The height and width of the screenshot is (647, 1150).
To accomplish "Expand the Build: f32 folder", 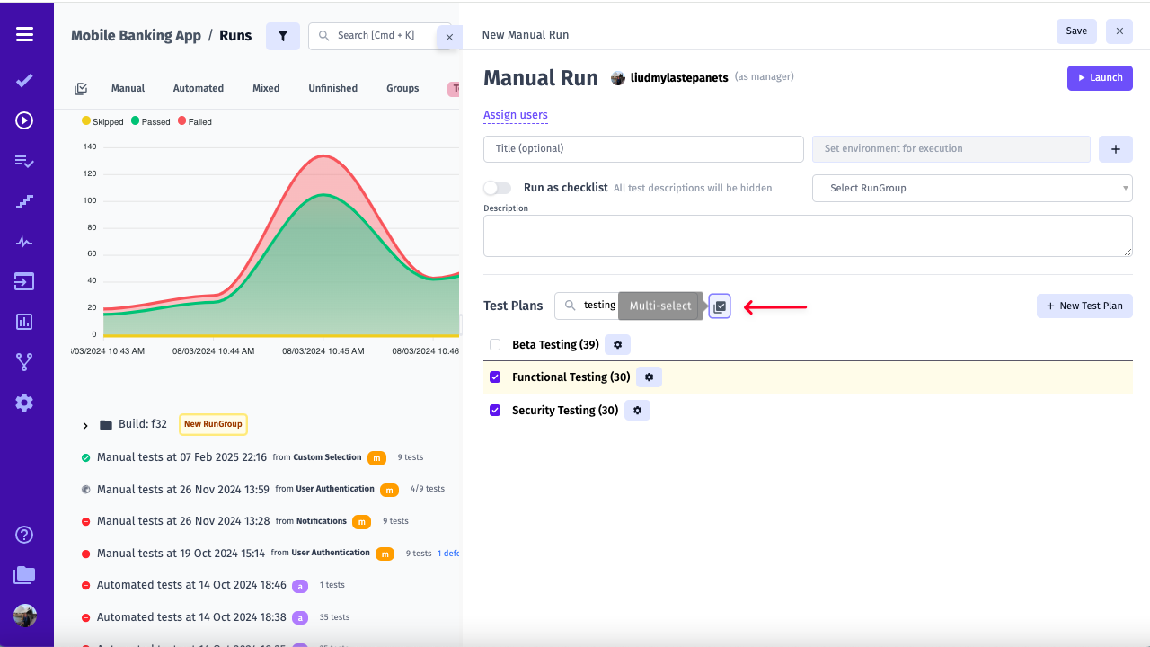I will click(x=84, y=426).
